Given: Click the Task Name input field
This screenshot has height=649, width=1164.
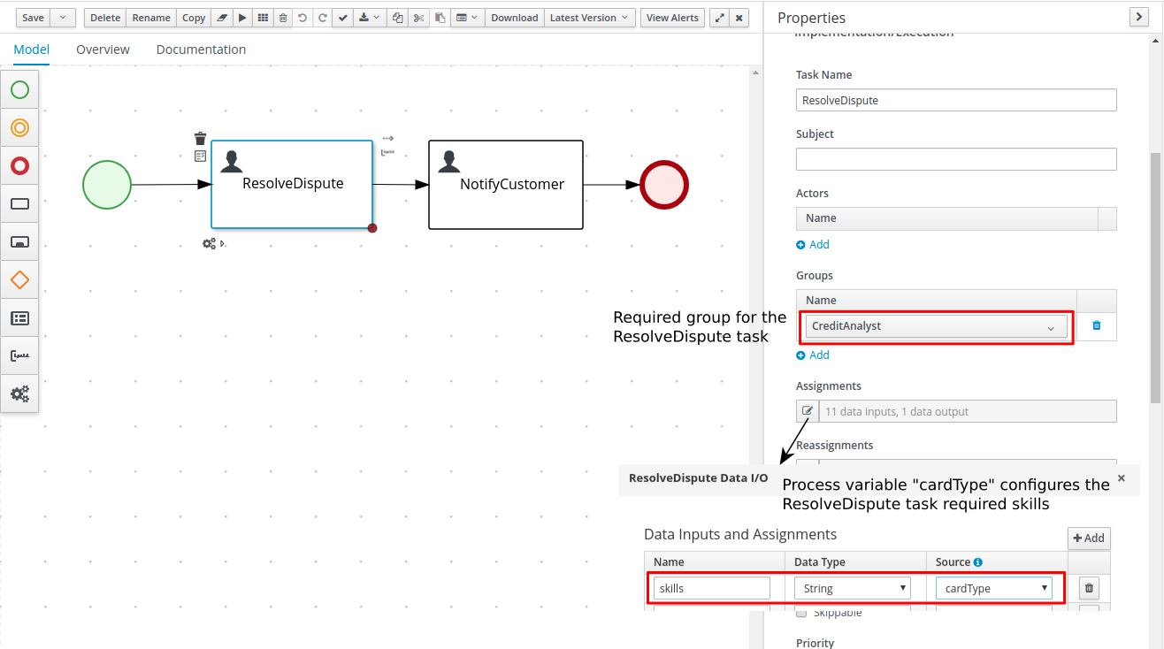Looking at the screenshot, I should tap(955, 100).
